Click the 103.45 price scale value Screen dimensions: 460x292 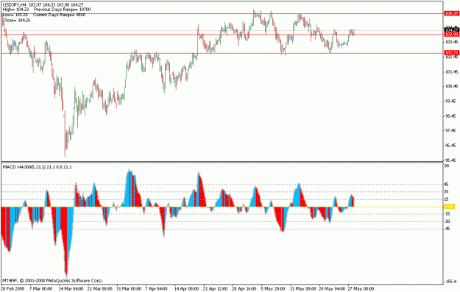(x=452, y=42)
